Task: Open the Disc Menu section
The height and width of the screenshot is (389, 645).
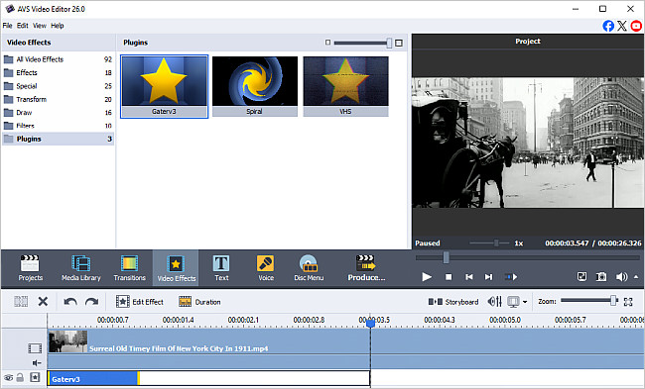Action: coord(309,268)
